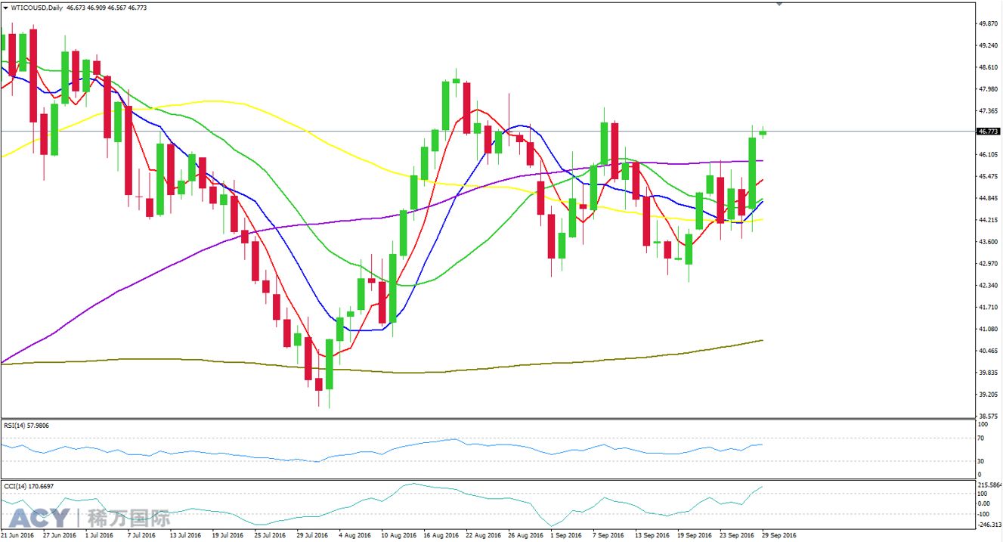Click the 19 Jul 2016 date label
Screen dimensions: 1003x542
tap(229, 535)
